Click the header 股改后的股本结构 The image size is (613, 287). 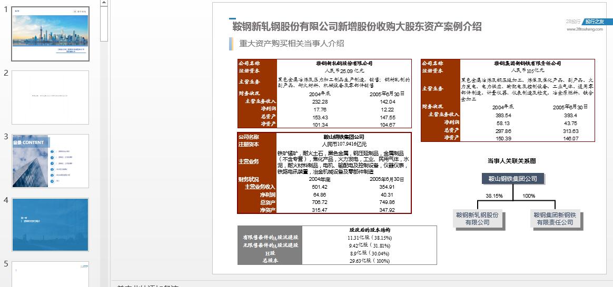click(x=370, y=230)
